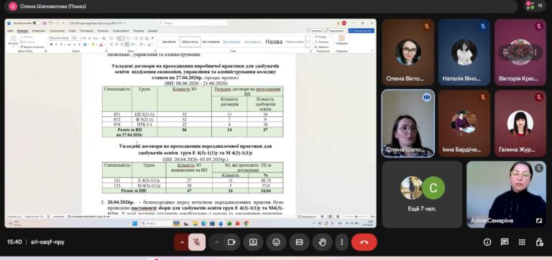
Task: Open meeting details info icon
Action: 487,242
